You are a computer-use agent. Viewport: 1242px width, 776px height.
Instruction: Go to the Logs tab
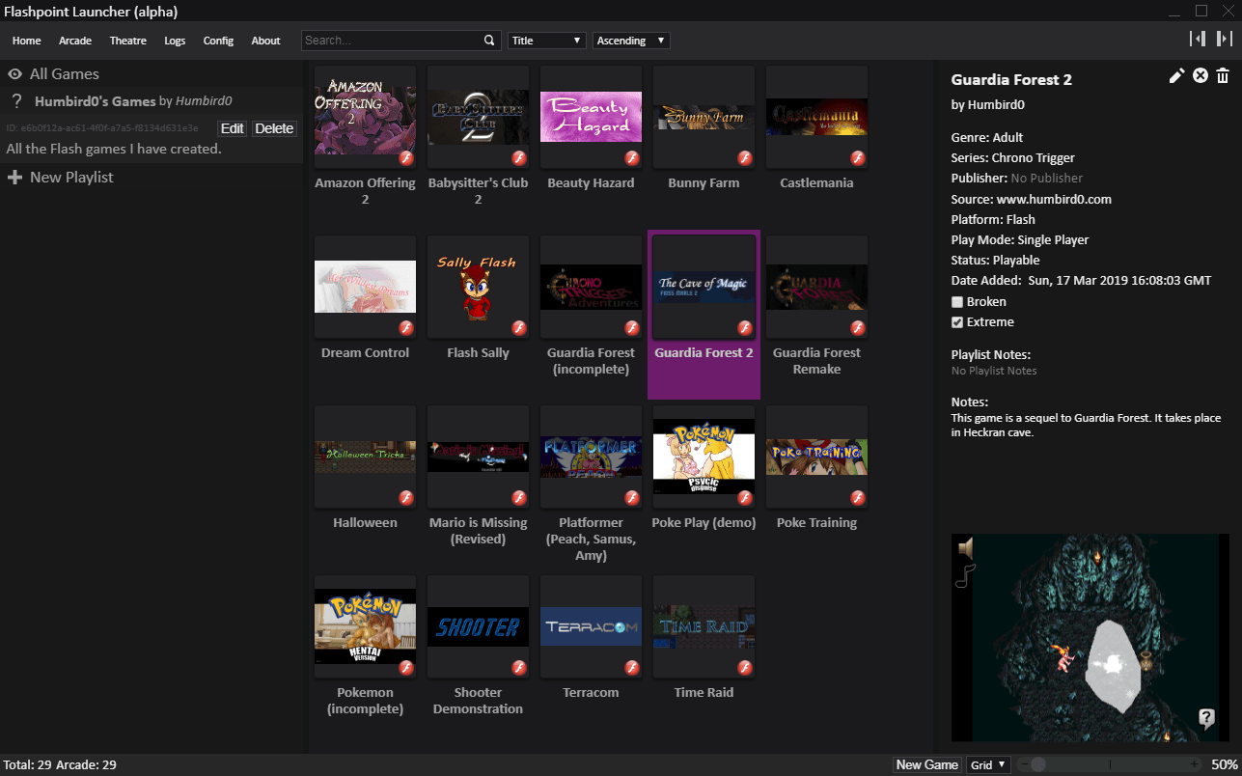tap(175, 41)
